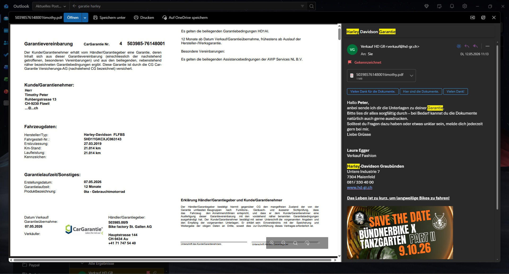Open the search filter options icon

(x=302, y=6)
